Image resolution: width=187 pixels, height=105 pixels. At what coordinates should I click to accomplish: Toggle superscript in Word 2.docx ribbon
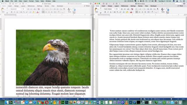120,12
